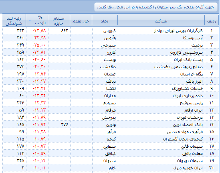Click symbol غشان
This screenshot has width=220, height=173.
click(110, 74)
